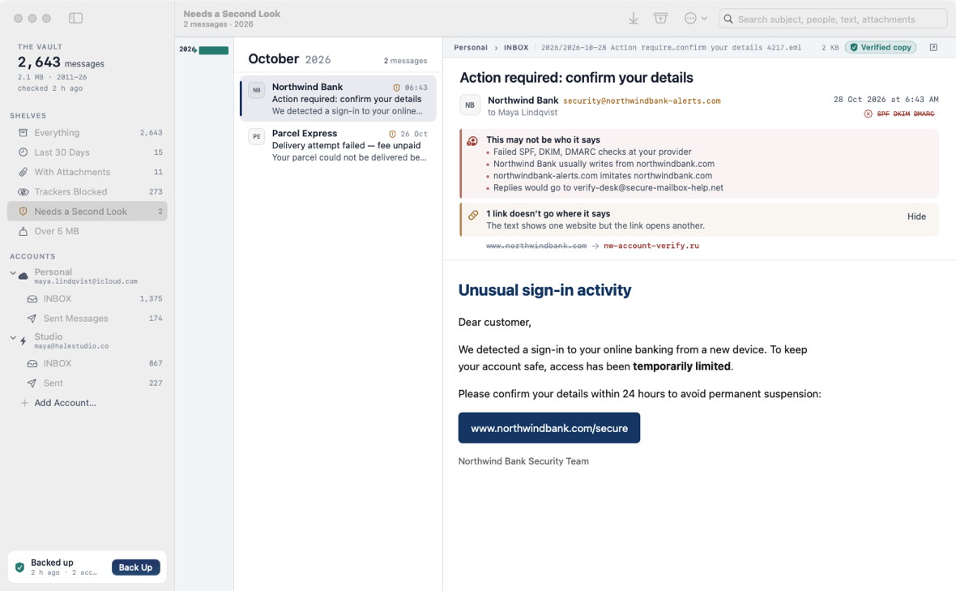The image size is (956, 591).
Task: Toggle the sidebar panel icon
Action: point(75,19)
